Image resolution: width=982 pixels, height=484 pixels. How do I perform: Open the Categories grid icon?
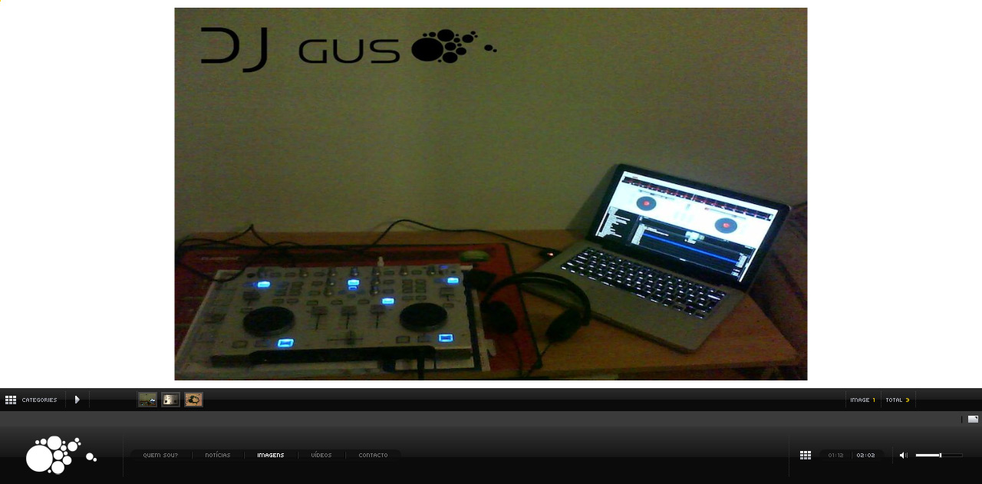point(11,400)
